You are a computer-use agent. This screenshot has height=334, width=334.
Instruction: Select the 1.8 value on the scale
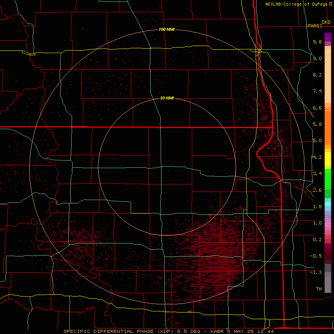[317, 207]
